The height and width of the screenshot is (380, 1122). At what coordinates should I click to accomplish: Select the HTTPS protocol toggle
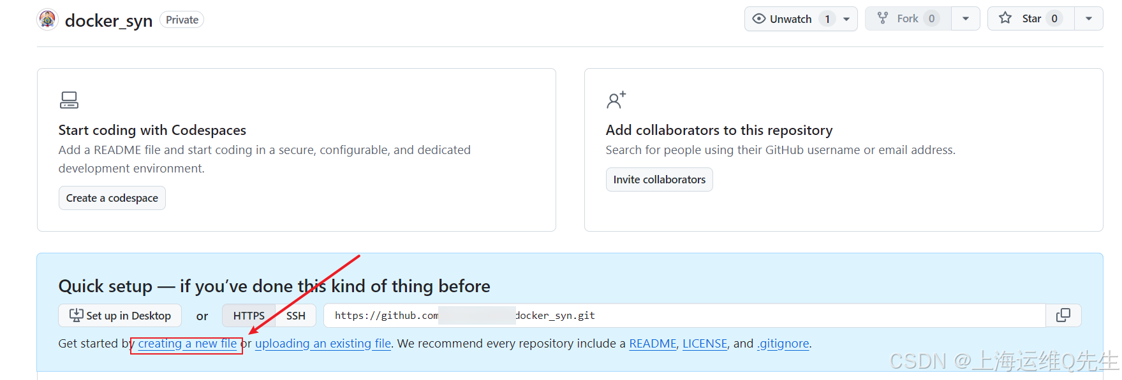pyautogui.click(x=249, y=316)
